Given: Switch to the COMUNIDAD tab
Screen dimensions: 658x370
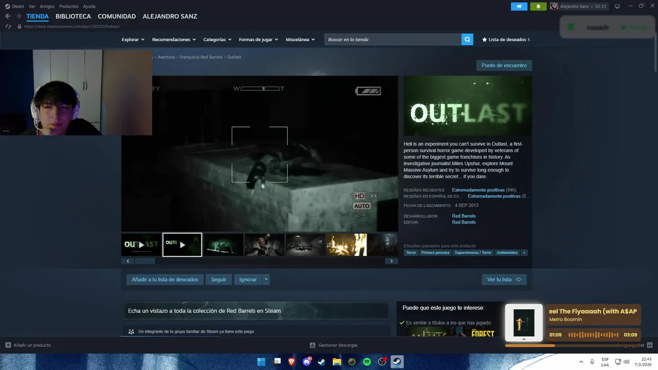Looking at the screenshot, I should [117, 16].
